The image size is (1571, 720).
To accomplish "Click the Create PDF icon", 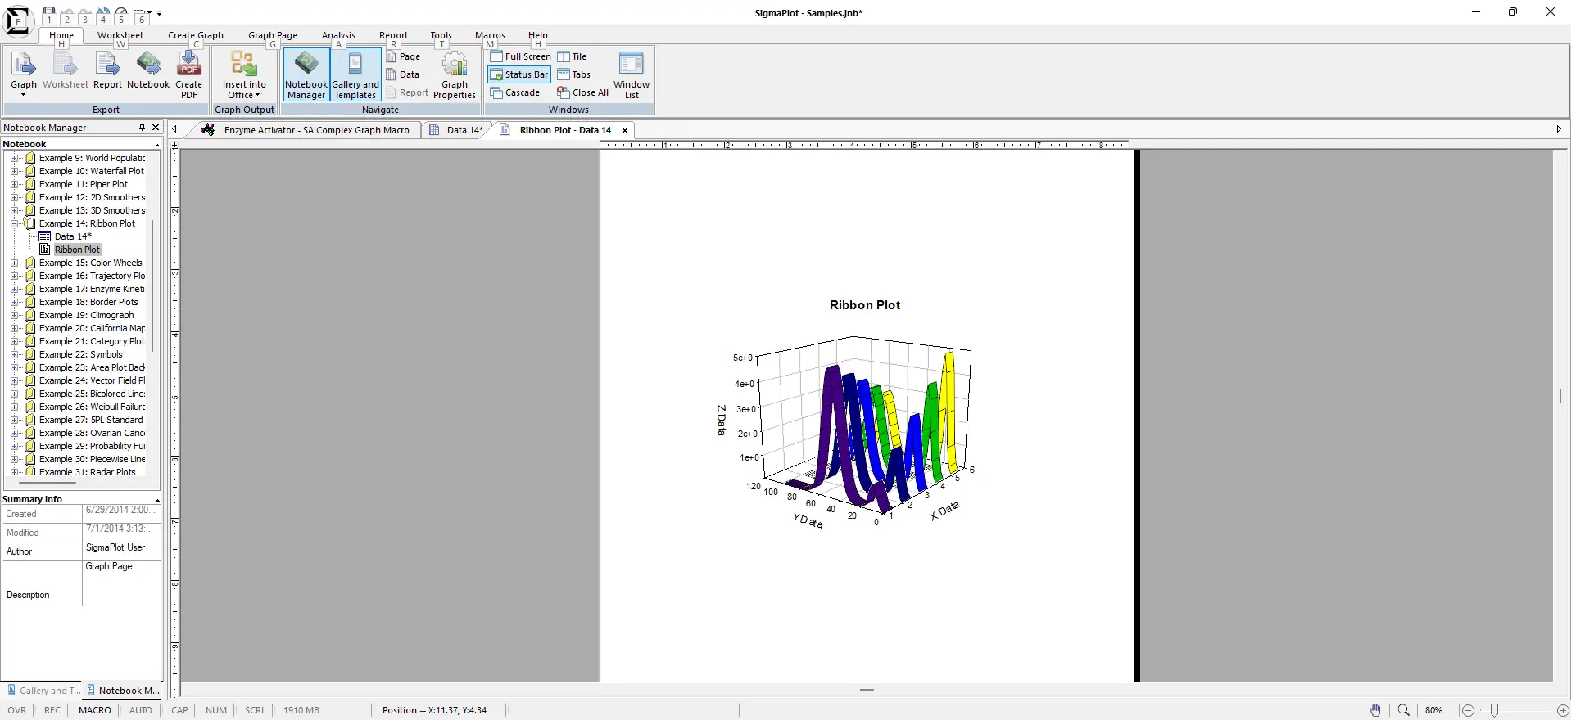I will click(189, 64).
